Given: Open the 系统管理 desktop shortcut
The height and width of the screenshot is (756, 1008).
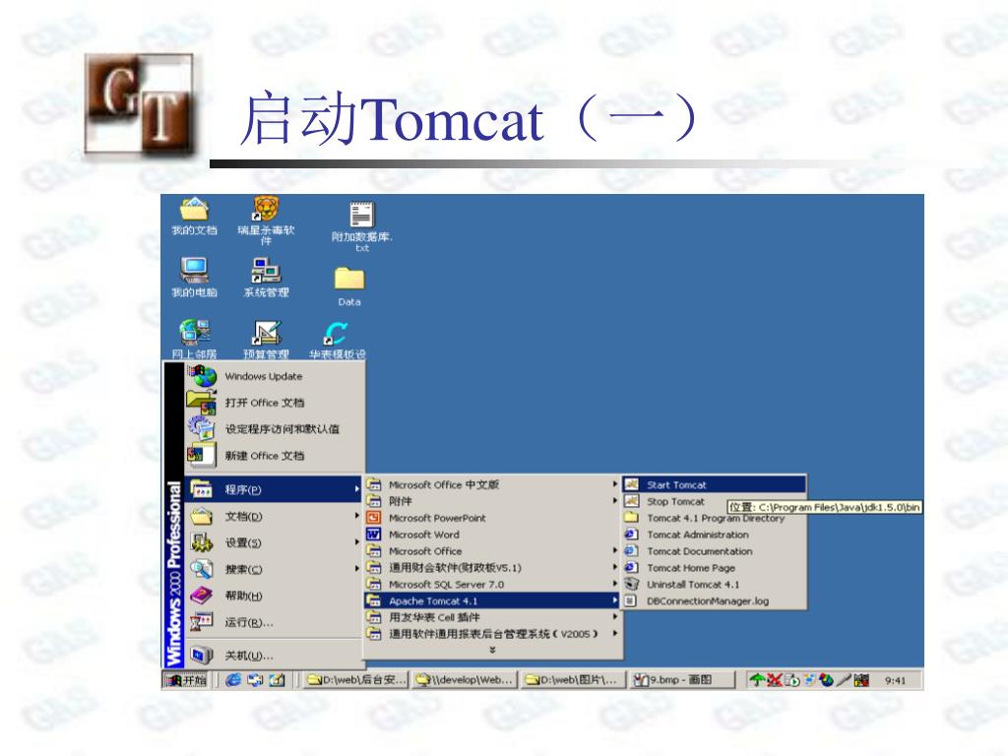Looking at the screenshot, I should click(266, 277).
